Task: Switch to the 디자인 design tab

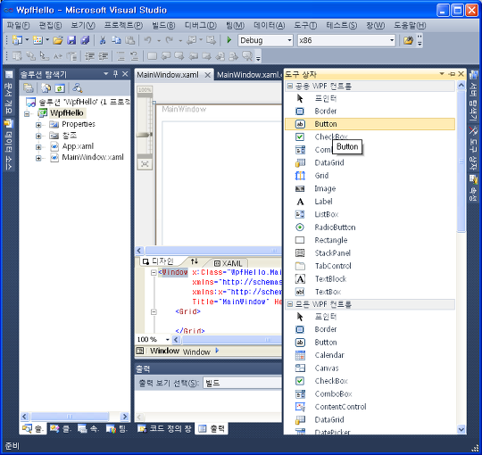Action: (159, 261)
